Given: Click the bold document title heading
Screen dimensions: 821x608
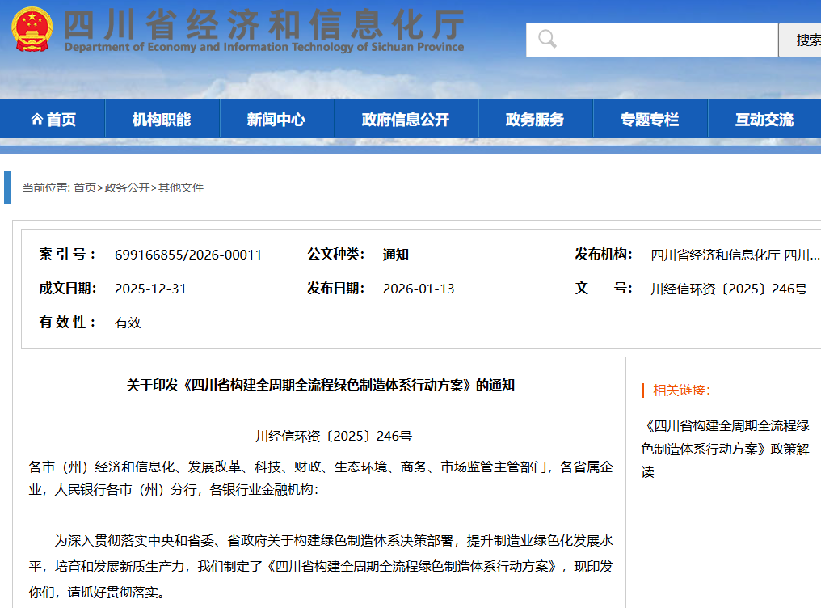Looking at the screenshot, I should 320,385.
